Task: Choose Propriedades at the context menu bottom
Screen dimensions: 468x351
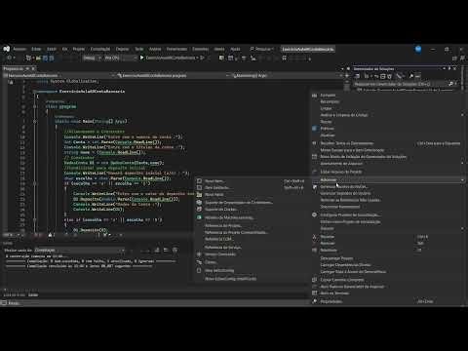Action: (x=388, y=301)
